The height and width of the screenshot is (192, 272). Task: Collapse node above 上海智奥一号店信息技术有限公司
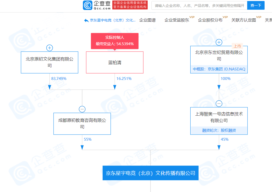(219, 103)
